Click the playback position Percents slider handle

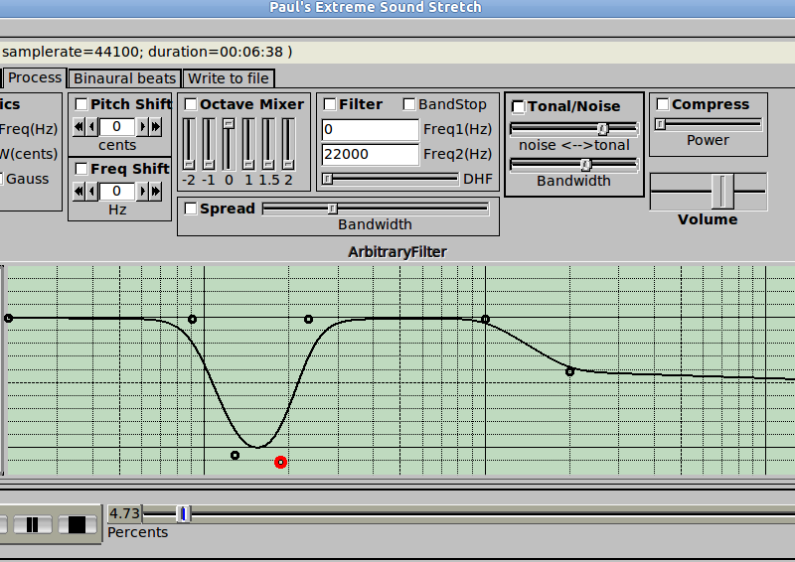[182, 513]
